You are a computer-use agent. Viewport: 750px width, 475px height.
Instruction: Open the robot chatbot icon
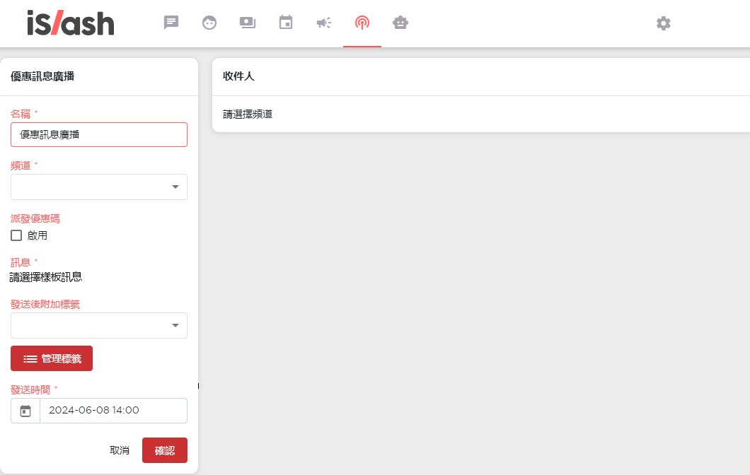[x=400, y=23]
